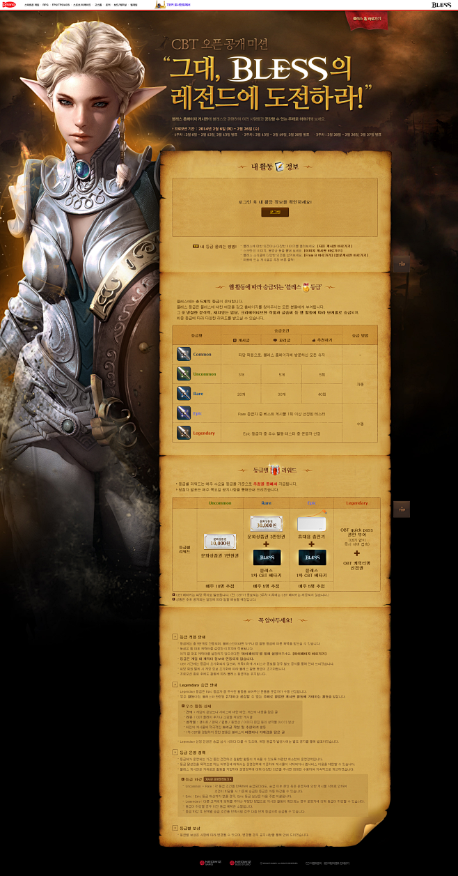This screenshot has width=458, height=876.
Task: Click the BLESS CBT ticket under the Epic column
Action: point(312,558)
